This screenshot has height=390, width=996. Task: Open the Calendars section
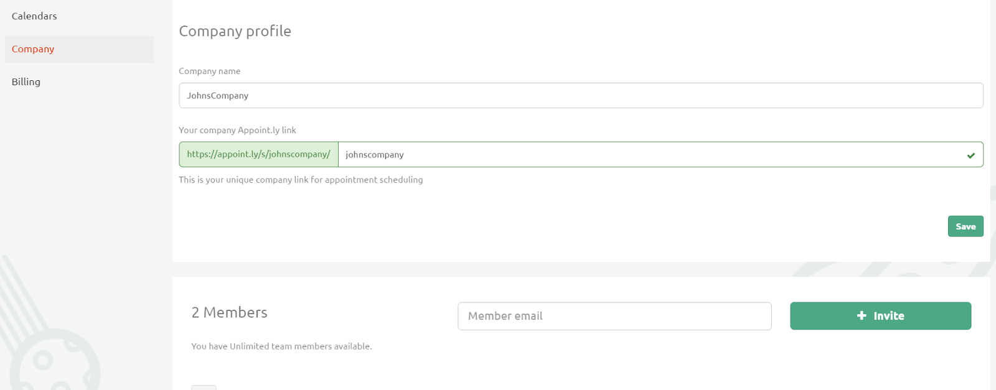[34, 16]
